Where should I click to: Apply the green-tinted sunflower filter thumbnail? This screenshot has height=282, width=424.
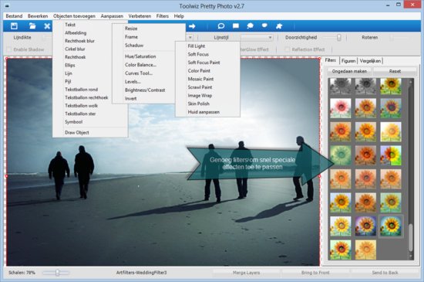click(x=341, y=155)
